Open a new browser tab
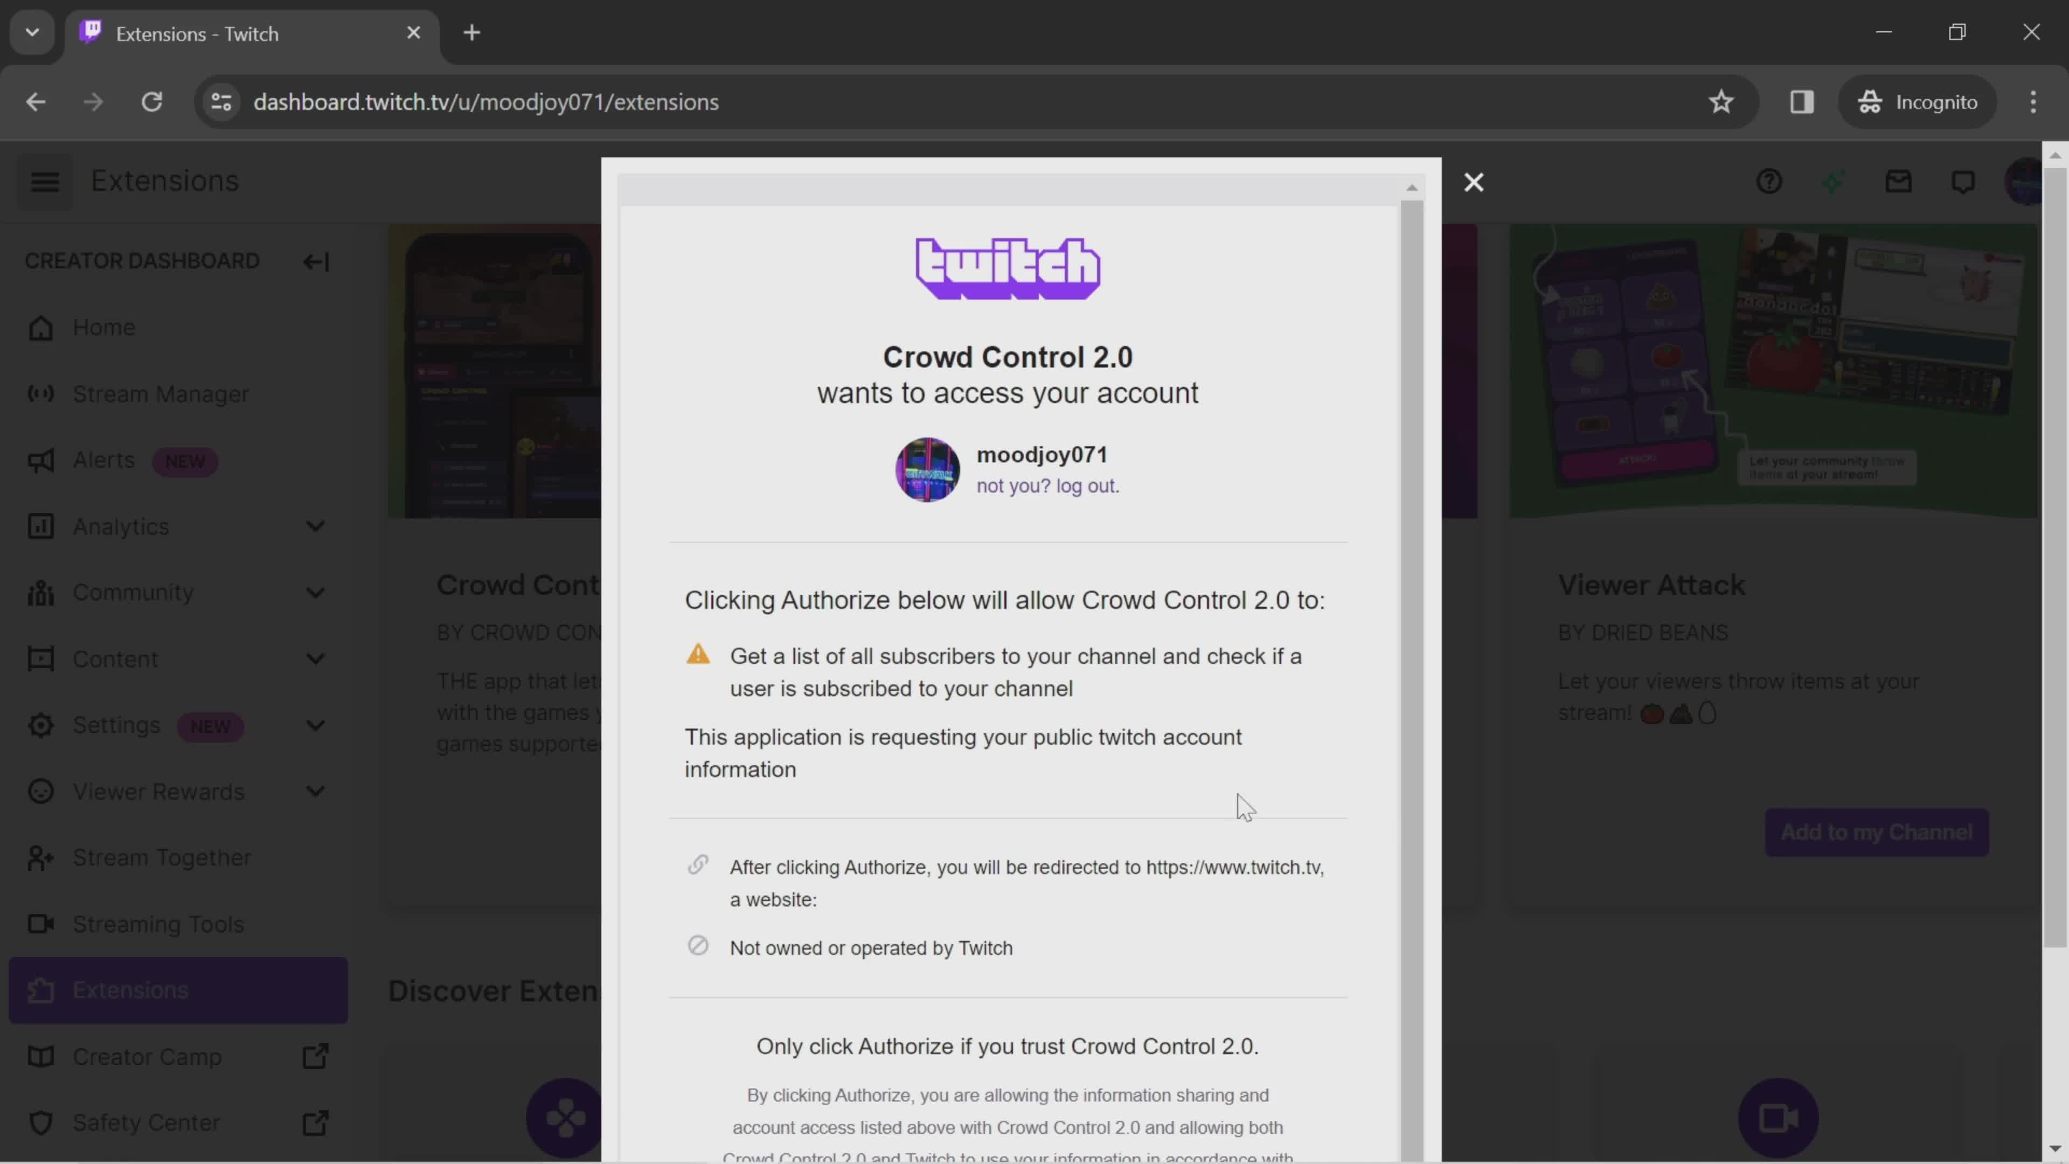The image size is (2069, 1164). pyautogui.click(x=473, y=33)
